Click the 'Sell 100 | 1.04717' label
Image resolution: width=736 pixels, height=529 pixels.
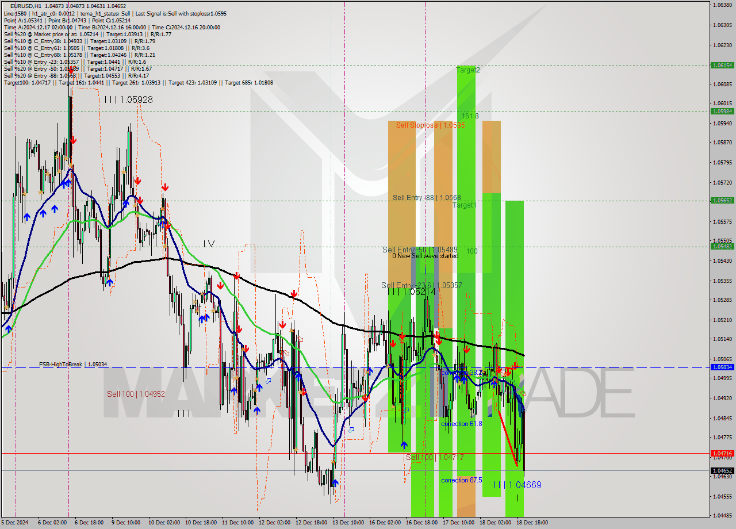435,457
